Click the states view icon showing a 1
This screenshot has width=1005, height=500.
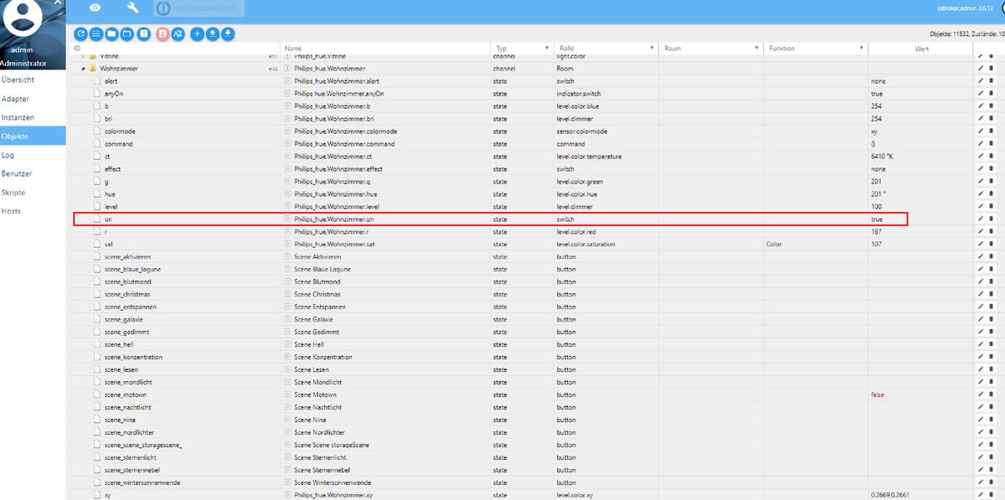click(x=144, y=34)
